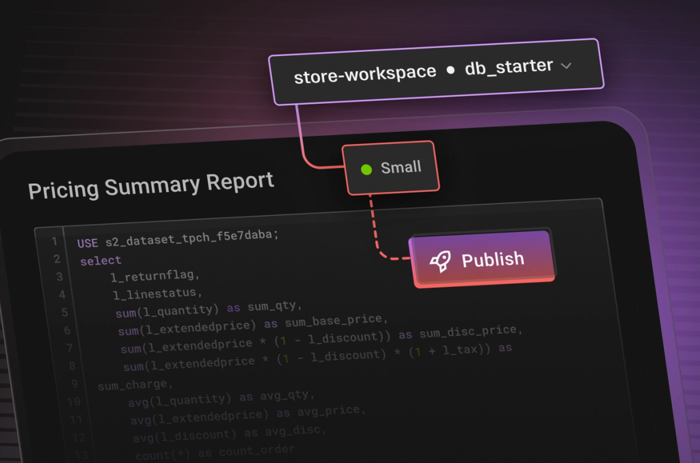Click the avg(l_extendedprice) as avg_price line

[248, 415]
